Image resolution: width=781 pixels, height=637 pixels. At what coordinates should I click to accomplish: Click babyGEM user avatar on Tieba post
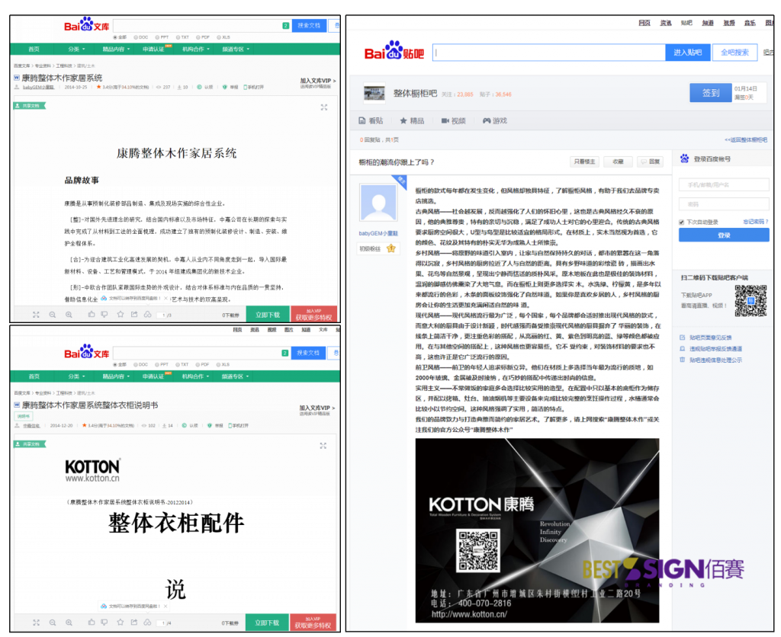tap(378, 202)
